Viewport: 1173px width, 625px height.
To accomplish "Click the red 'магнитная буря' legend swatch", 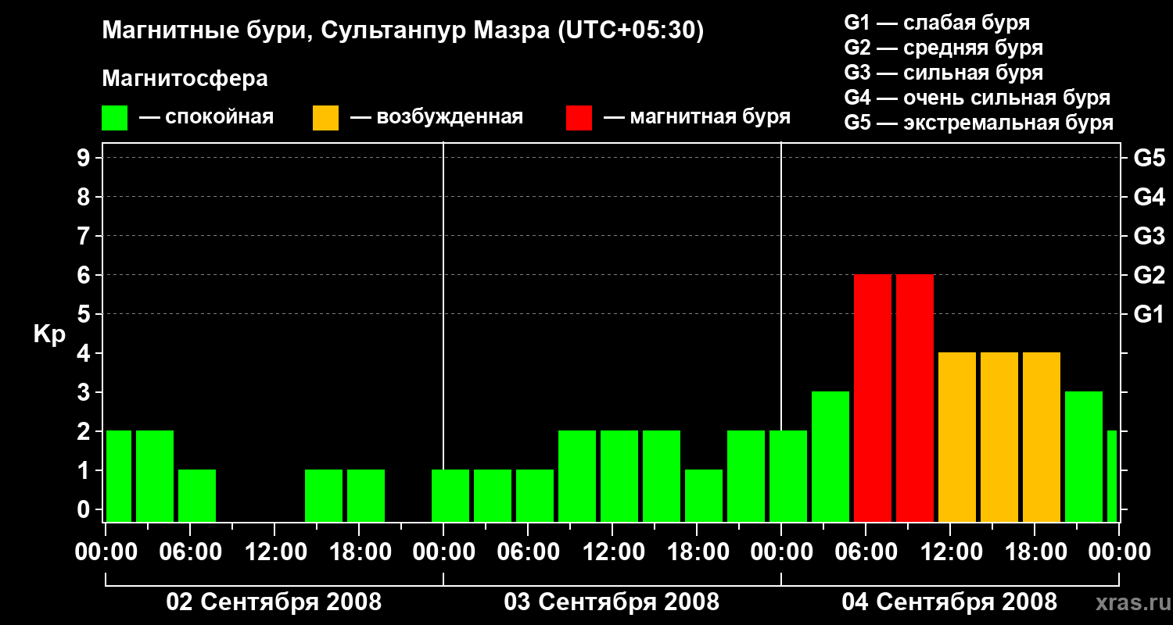I will point(579,118).
